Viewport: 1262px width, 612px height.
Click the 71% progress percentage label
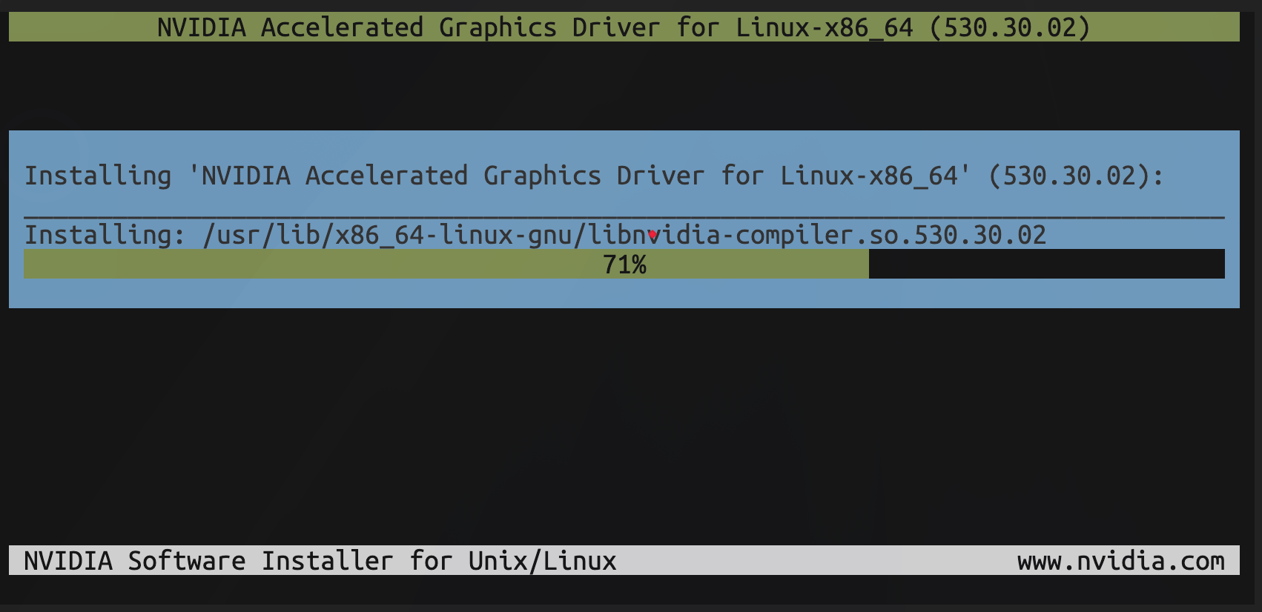(x=624, y=265)
